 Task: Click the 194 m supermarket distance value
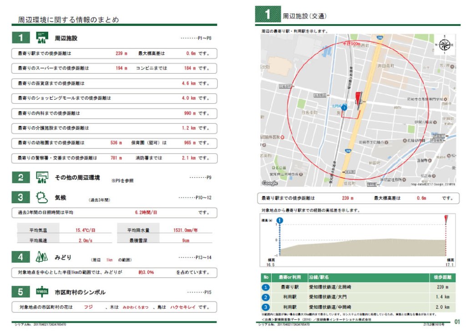point(121,68)
